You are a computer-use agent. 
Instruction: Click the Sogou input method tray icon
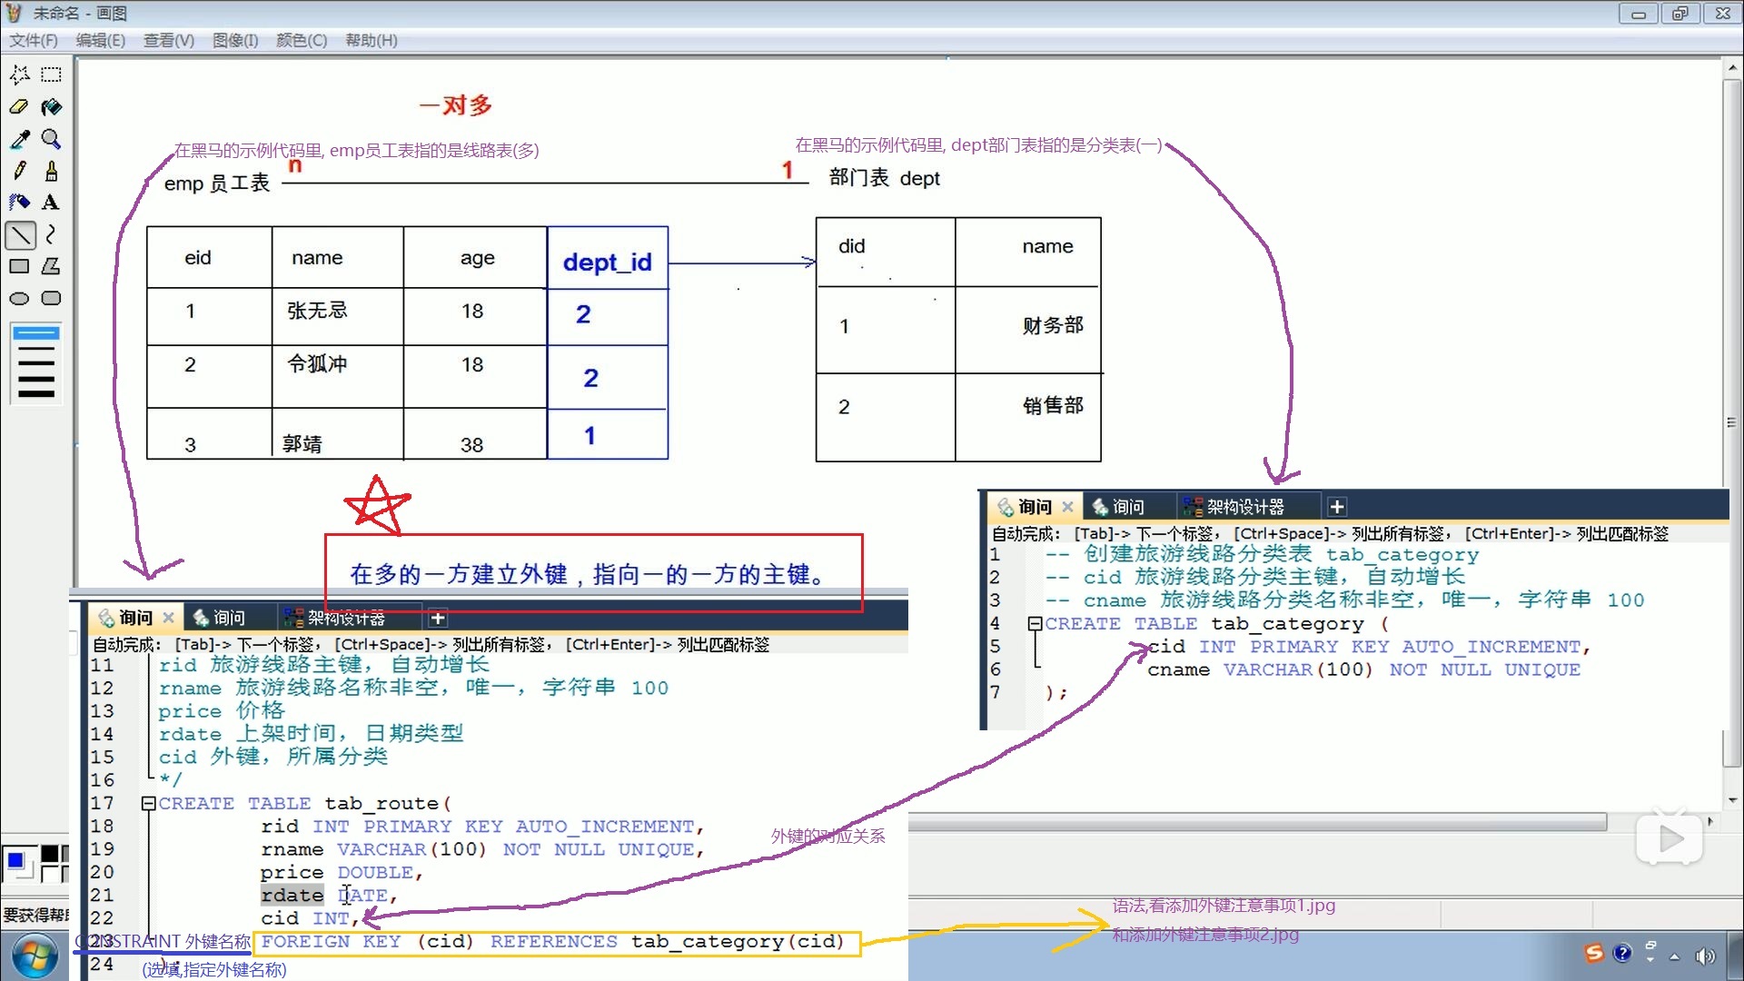tap(1594, 953)
